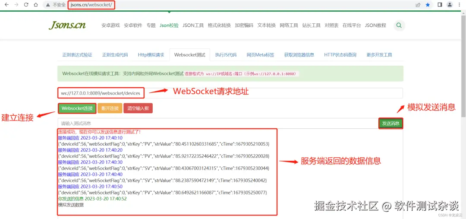This screenshot has width=466, height=219.
Task: Click the 你发送的信息 2023-03-20 17:40:52 line
Action: click(92, 199)
